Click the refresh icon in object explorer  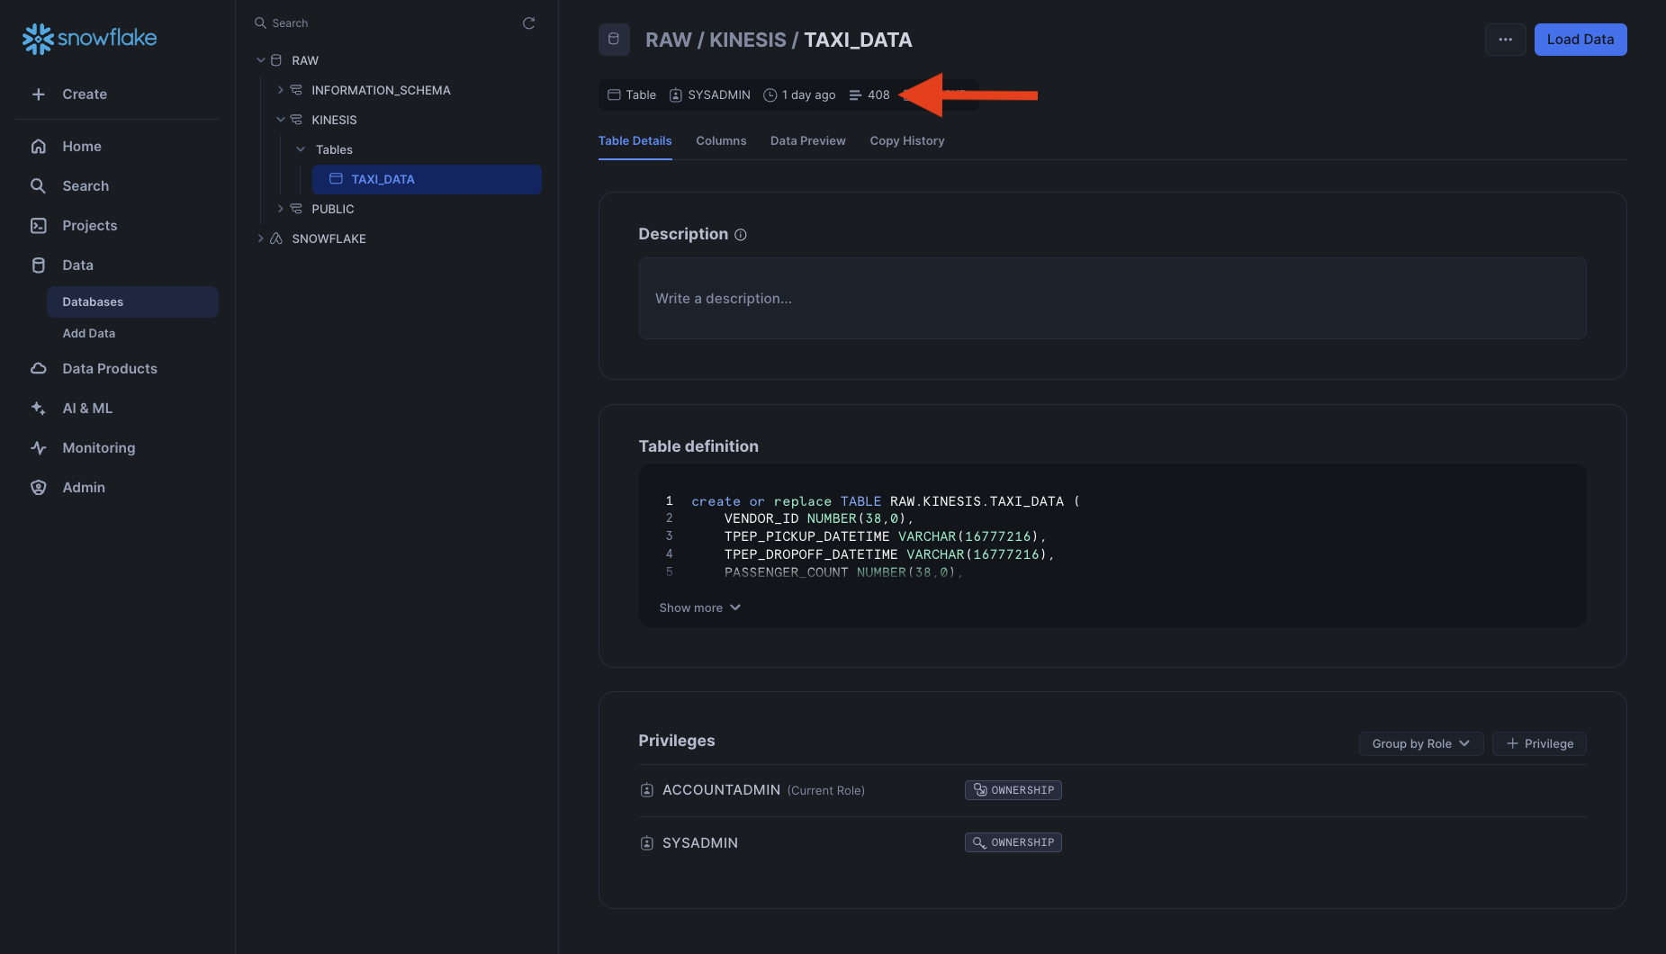point(529,23)
